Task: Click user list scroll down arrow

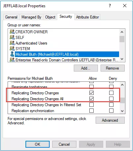Action: coord(122,59)
